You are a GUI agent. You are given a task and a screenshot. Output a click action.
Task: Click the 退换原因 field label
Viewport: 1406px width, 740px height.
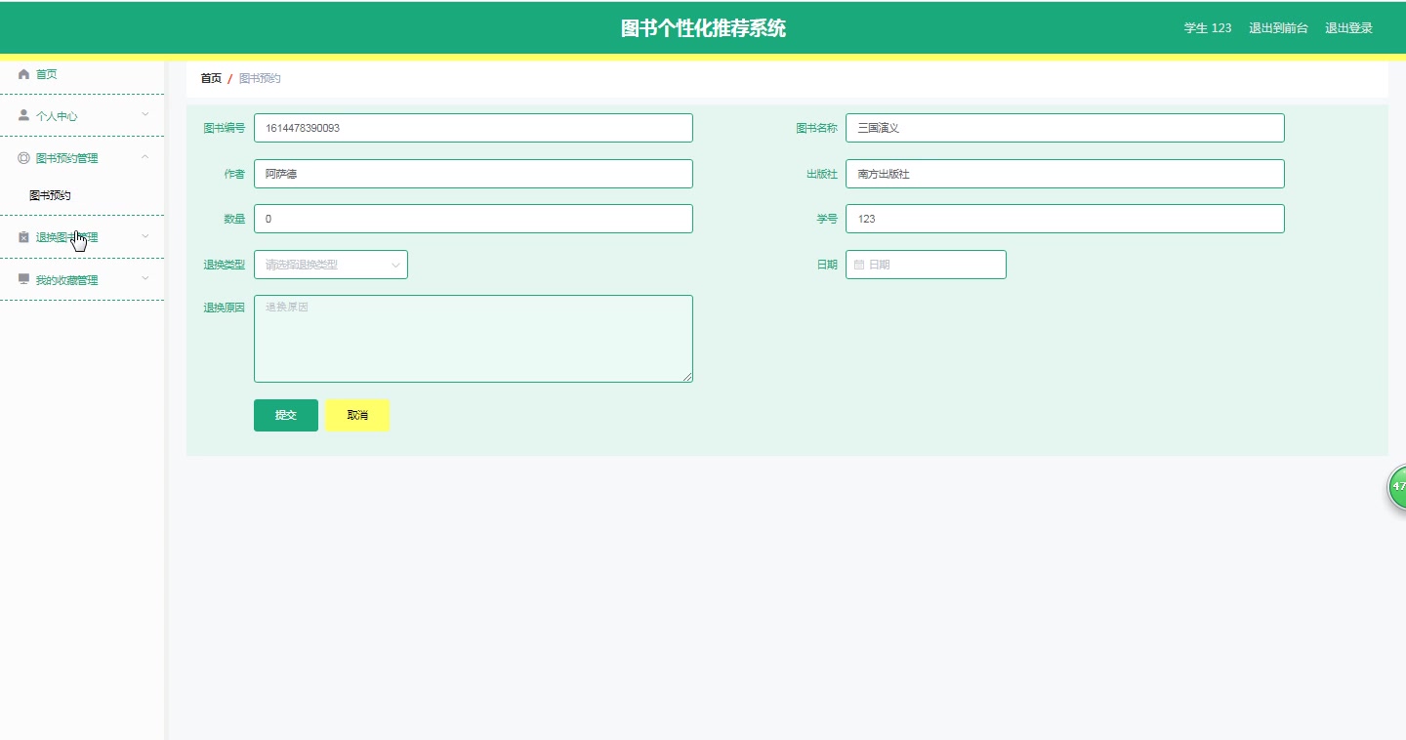[224, 308]
